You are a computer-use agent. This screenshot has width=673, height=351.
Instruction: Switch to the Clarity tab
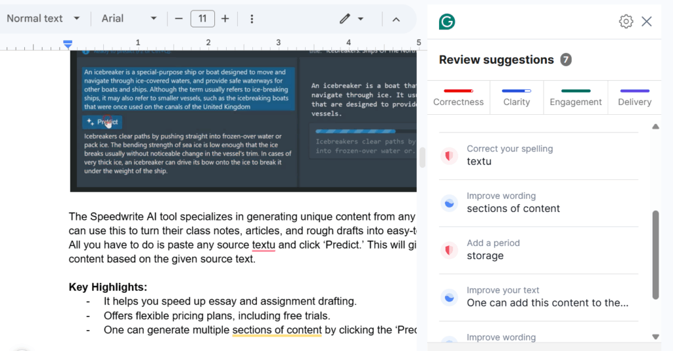(x=517, y=97)
